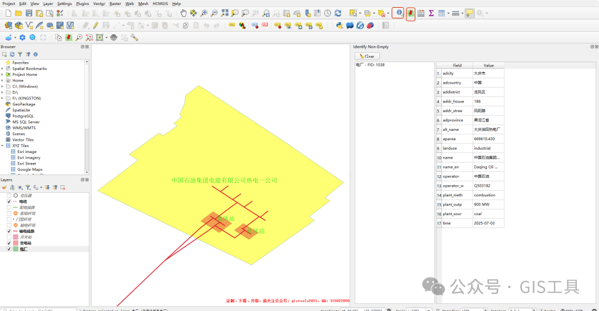Toggle visibility of 变压器 layer
599x311 pixels.
point(9,196)
